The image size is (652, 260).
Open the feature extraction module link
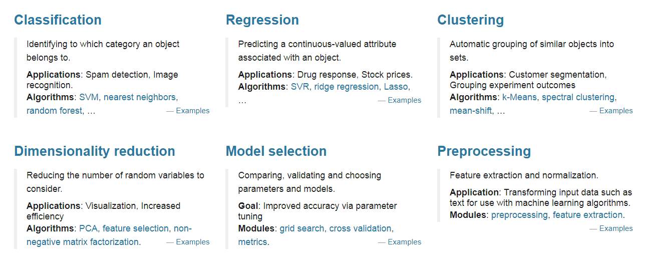(x=587, y=215)
